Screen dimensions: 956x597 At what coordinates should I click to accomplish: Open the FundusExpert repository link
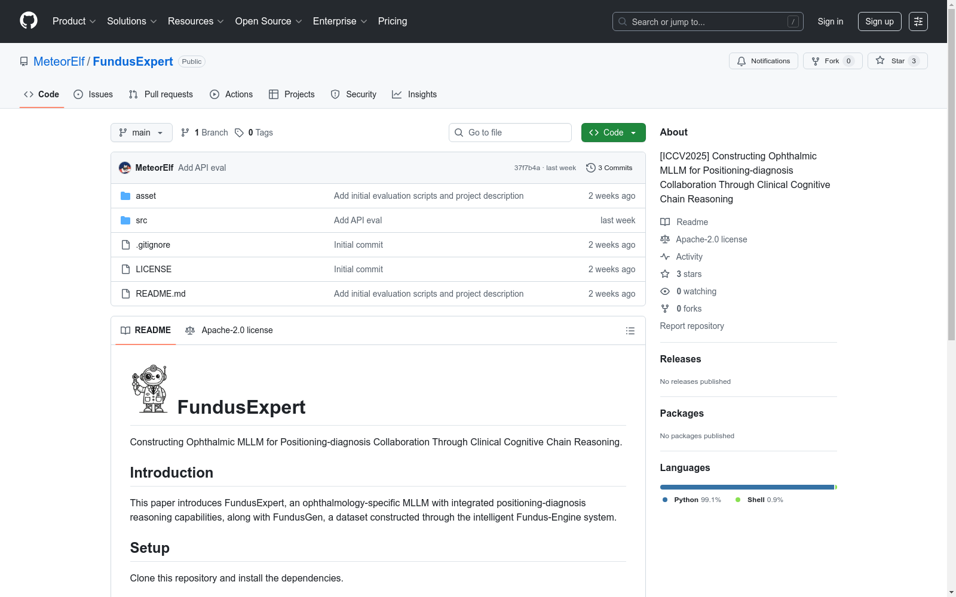pyautogui.click(x=133, y=61)
